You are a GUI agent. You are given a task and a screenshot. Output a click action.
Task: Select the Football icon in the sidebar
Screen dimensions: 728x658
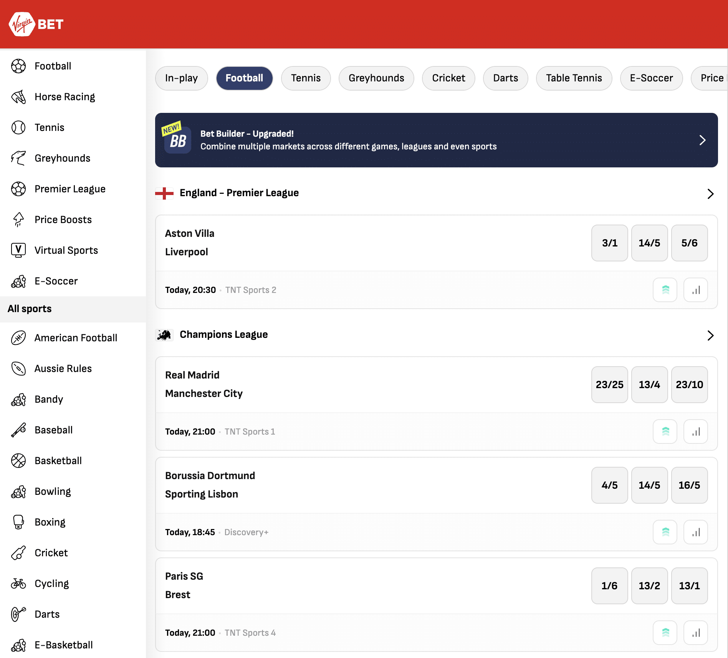[18, 66]
